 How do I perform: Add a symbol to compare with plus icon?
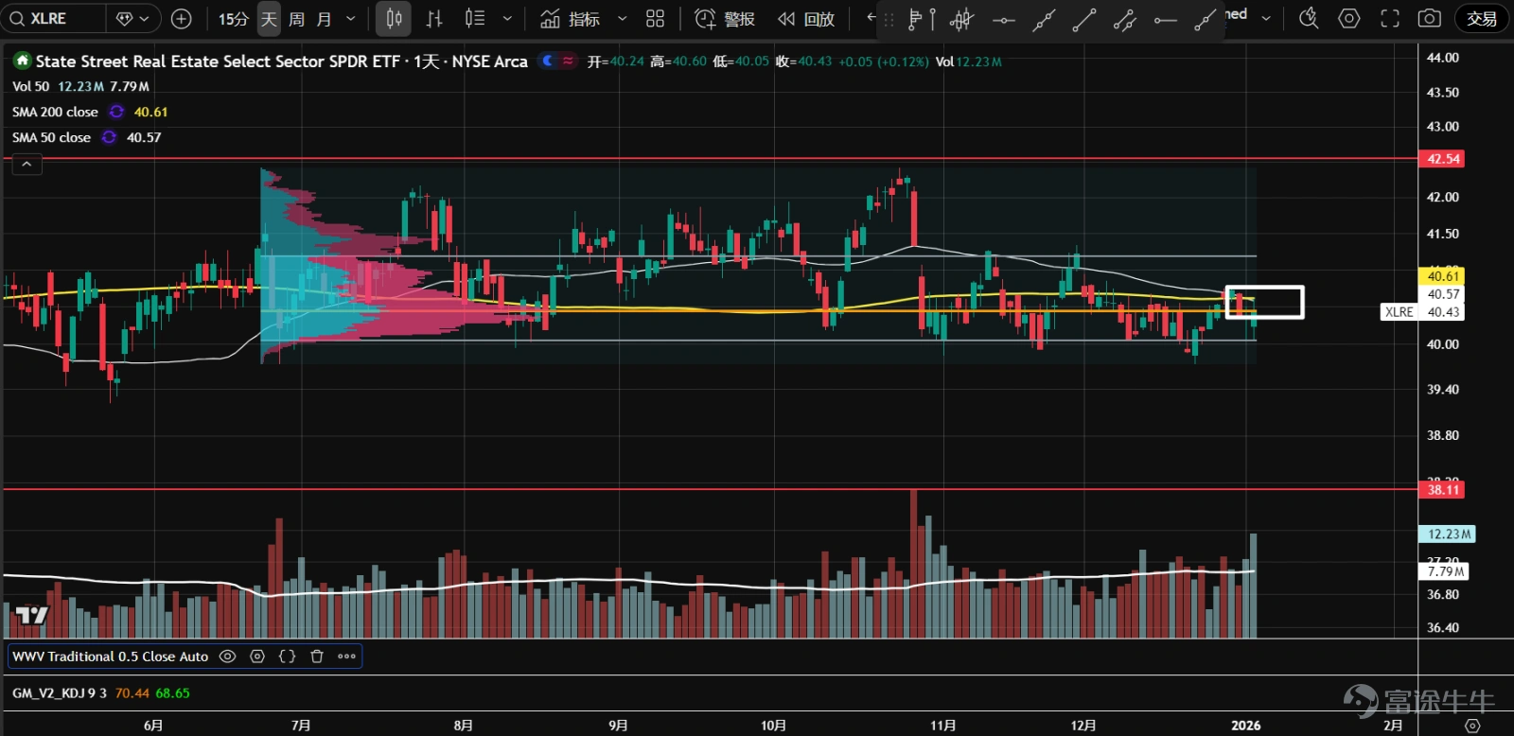click(x=182, y=18)
